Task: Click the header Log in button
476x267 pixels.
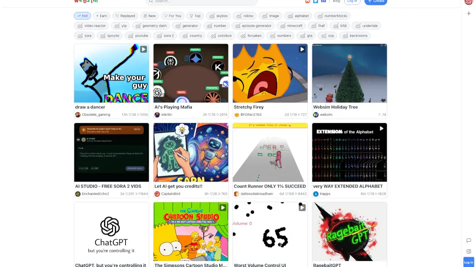Action: point(352,1)
